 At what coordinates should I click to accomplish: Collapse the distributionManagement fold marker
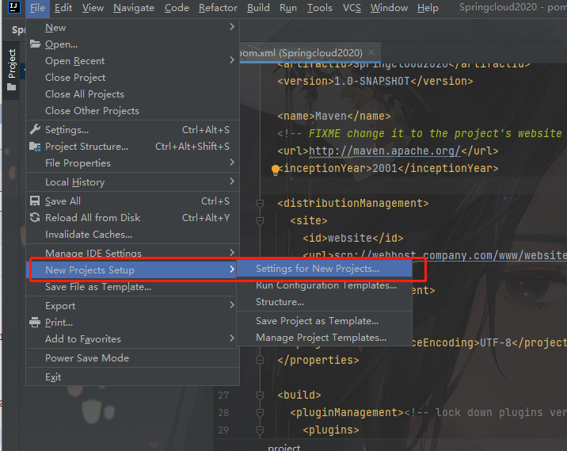click(260, 204)
